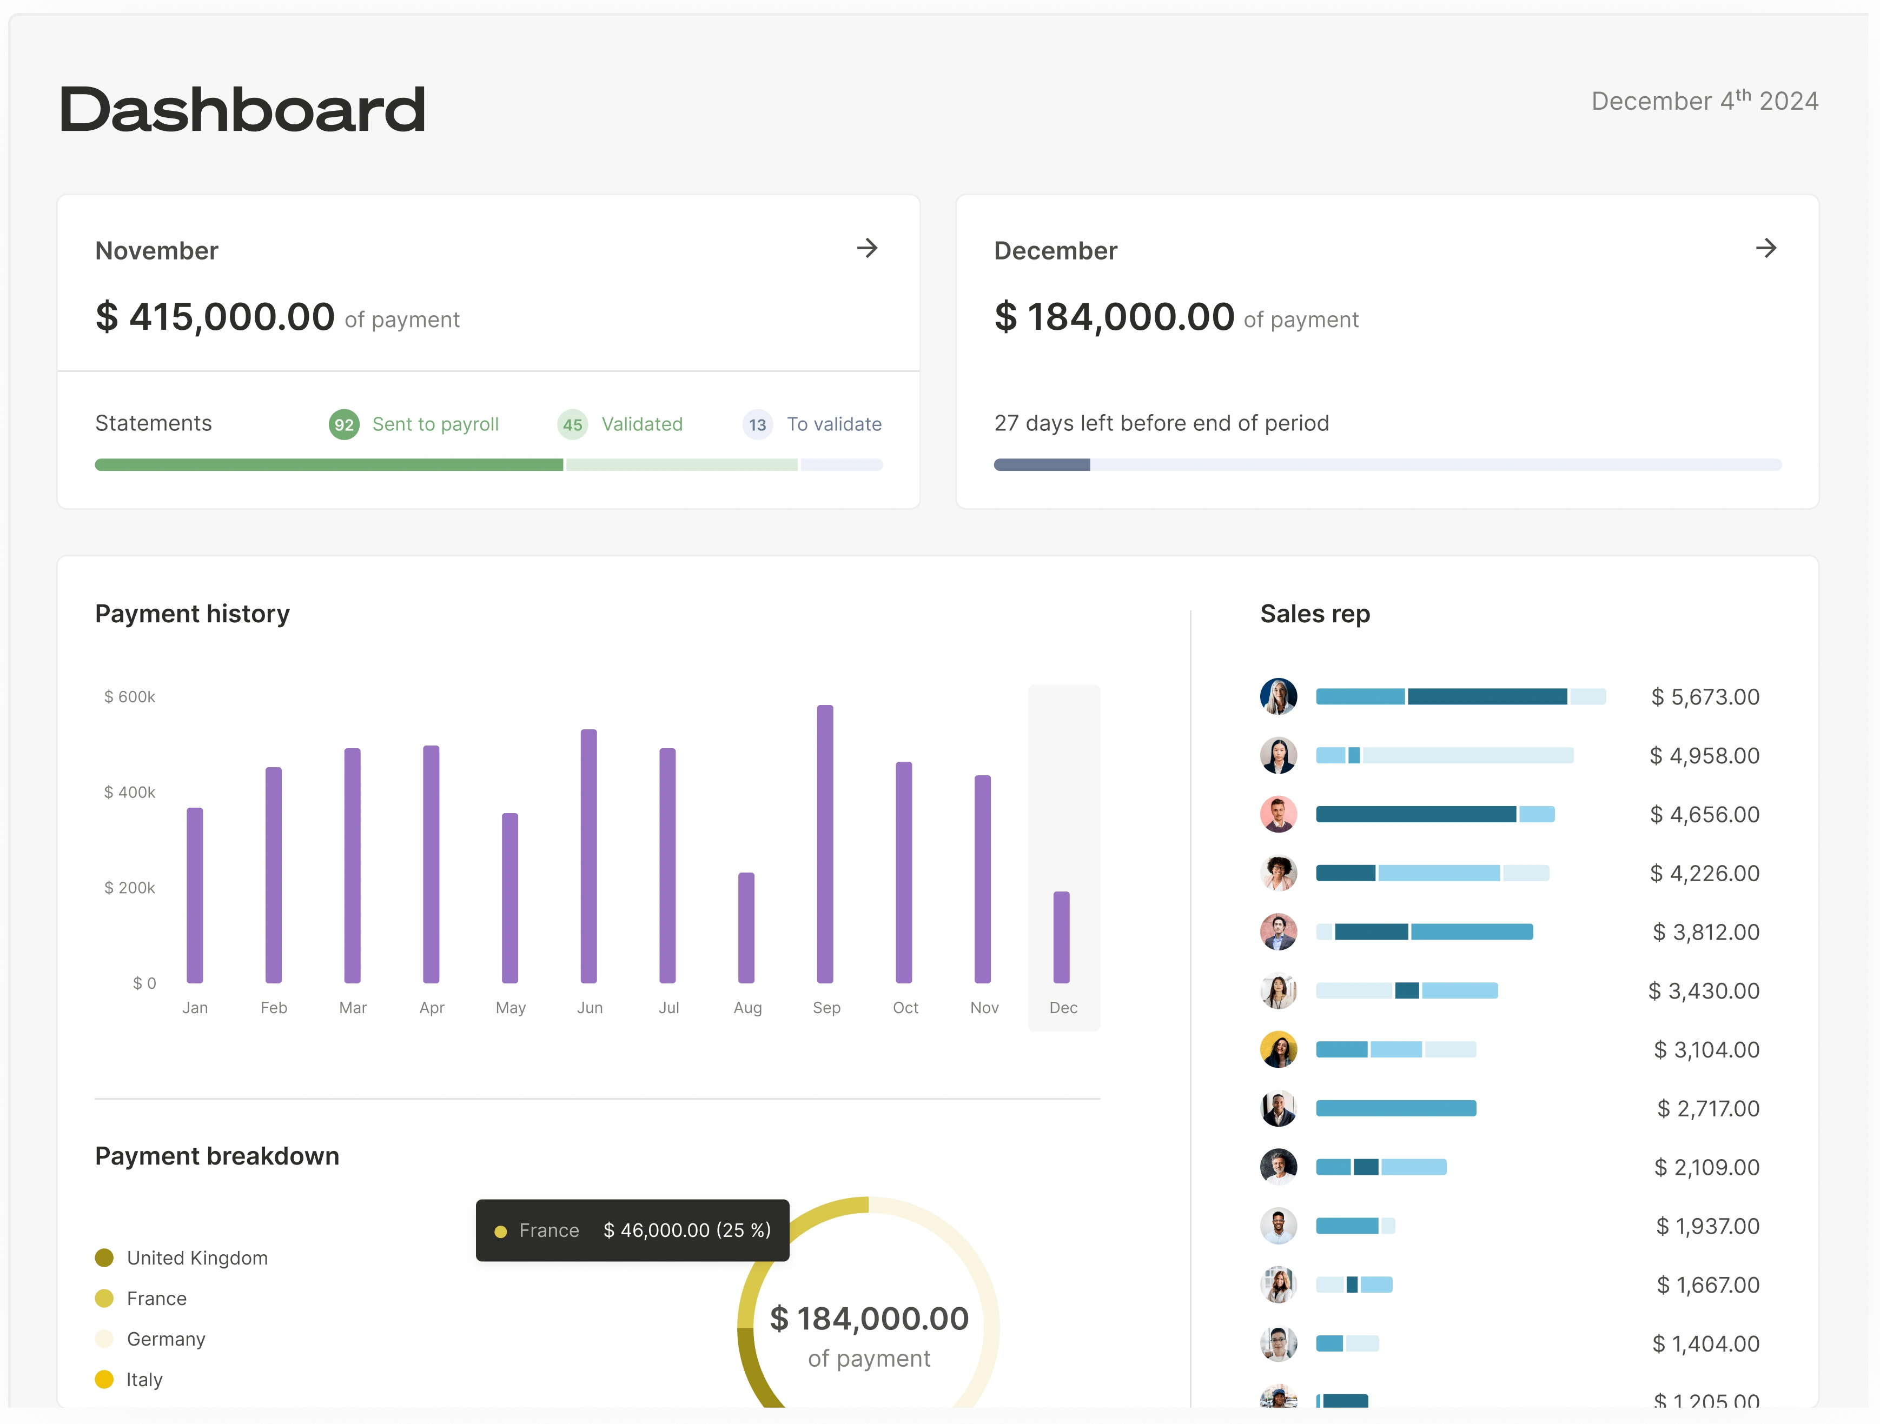Select the highlighted December bar in chart
The image size is (1880, 1424).
pos(1062,935)
